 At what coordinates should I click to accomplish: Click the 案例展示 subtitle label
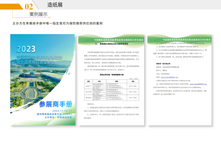click(38, 14)
